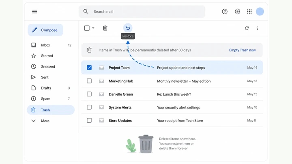Click the sender name Store Updates
The height and width of the screenshot is (164, 292).
(x=120, y=121)
